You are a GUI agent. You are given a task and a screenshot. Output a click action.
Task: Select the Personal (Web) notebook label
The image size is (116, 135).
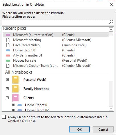pyautogui.click(x=35, y=80)
